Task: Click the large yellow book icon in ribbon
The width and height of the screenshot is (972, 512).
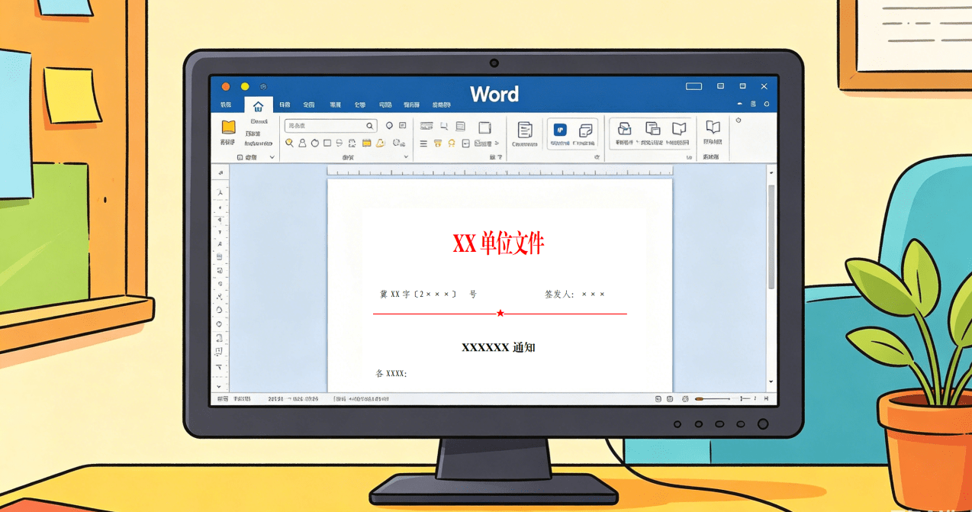Action: coord(228,127)
